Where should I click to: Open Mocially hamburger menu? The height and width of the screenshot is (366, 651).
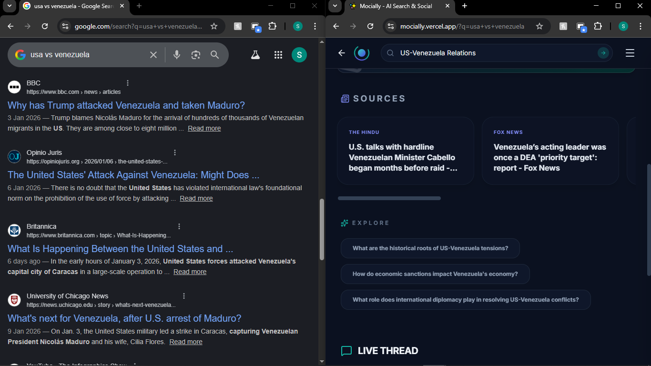tap(630, 53)
